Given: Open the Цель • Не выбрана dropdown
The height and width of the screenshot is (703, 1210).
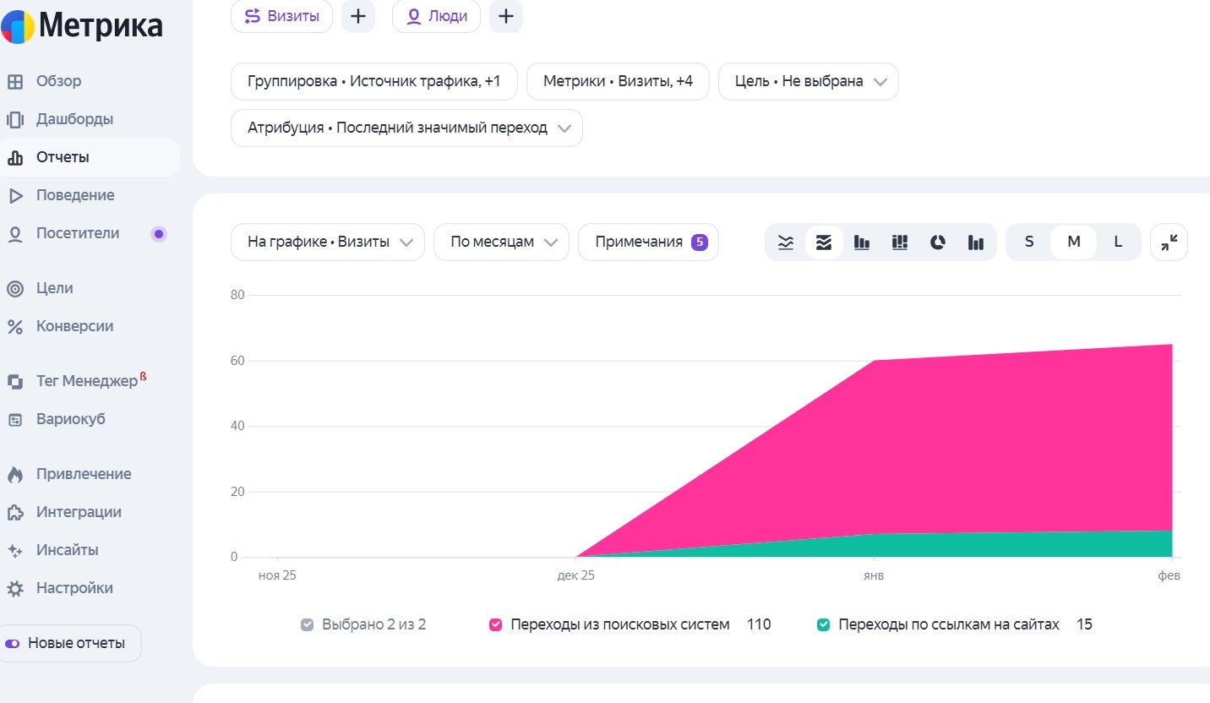Looking at the screenshot, I should 808,82.
